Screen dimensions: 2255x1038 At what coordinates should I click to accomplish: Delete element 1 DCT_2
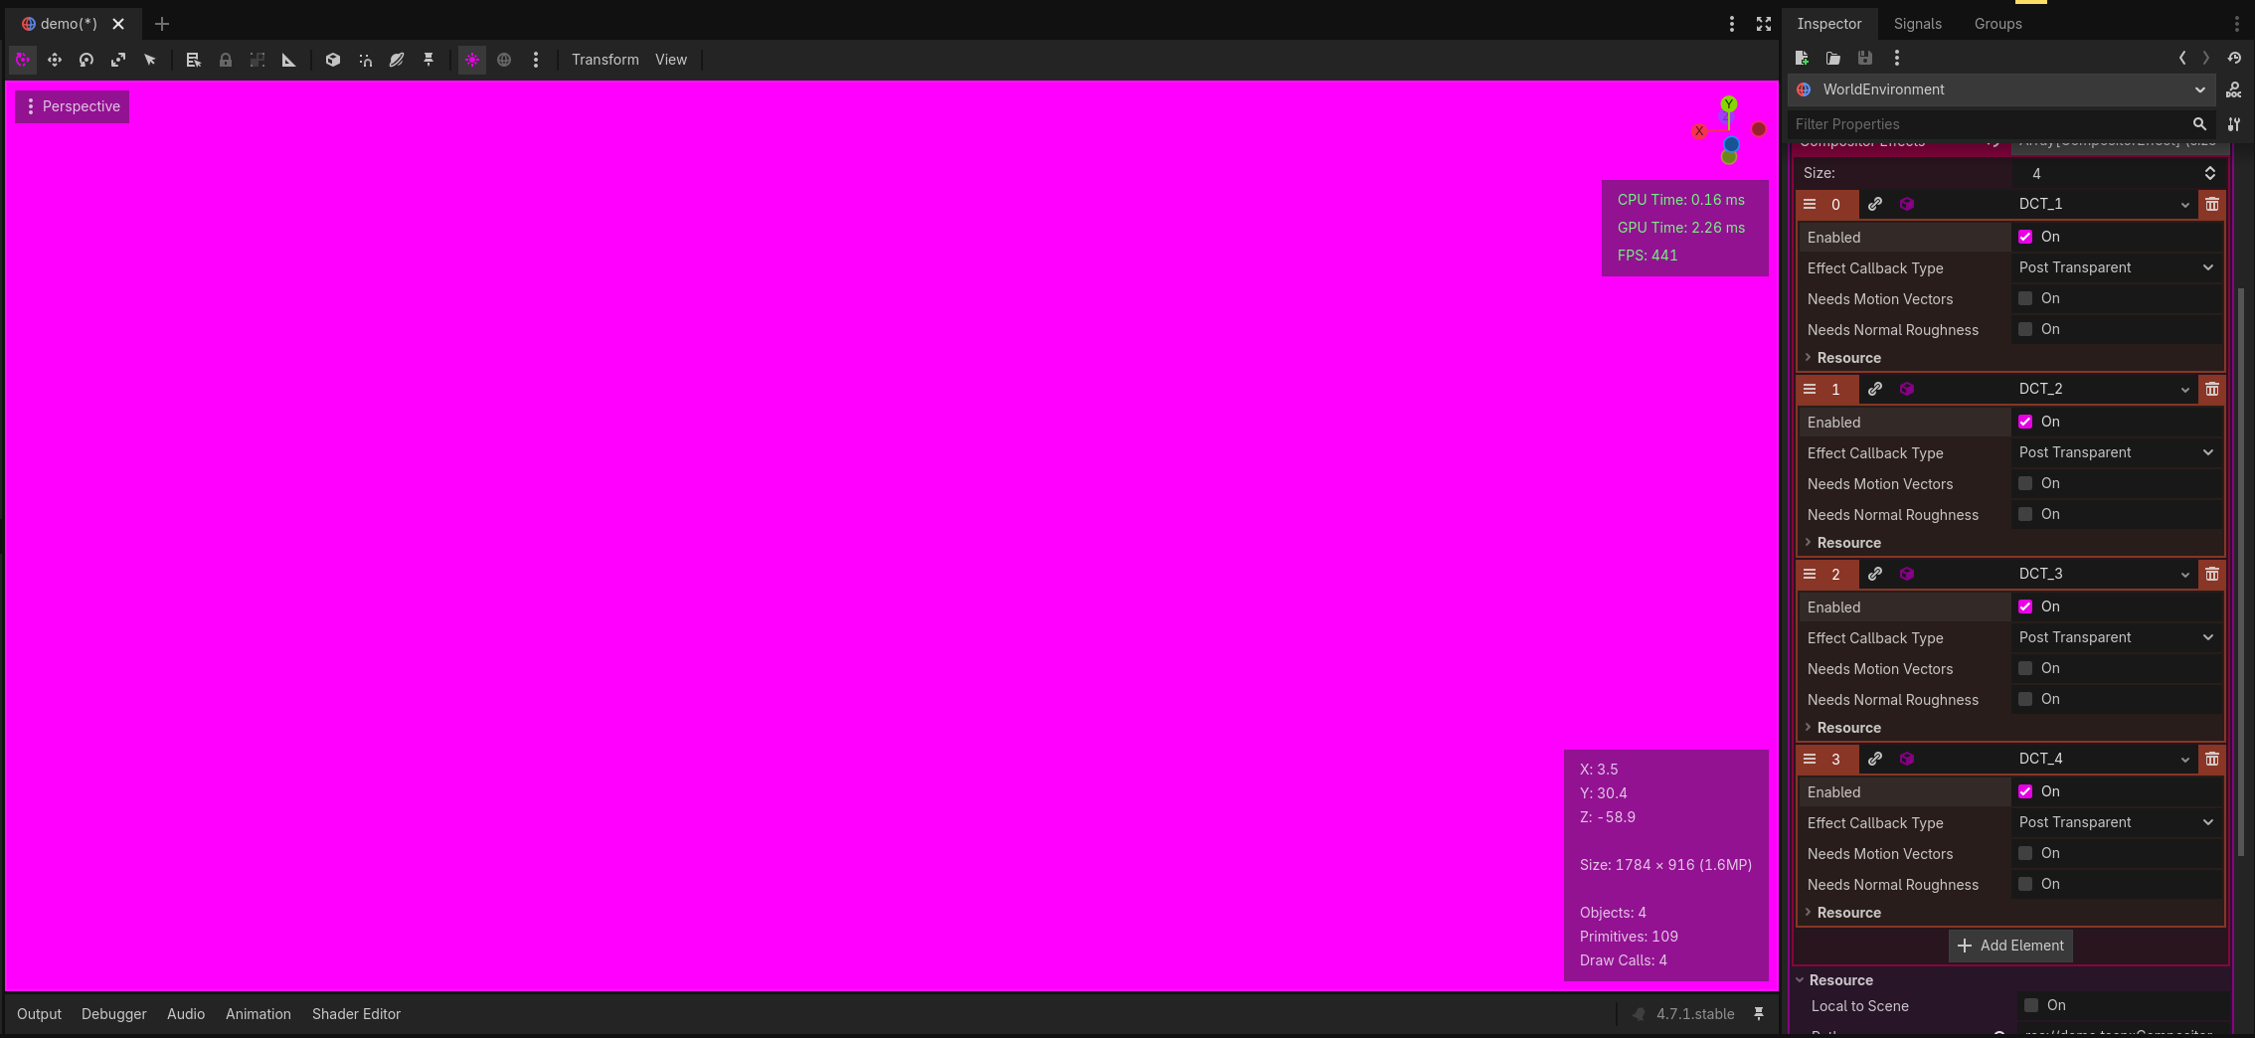[x=2212, y=389]
